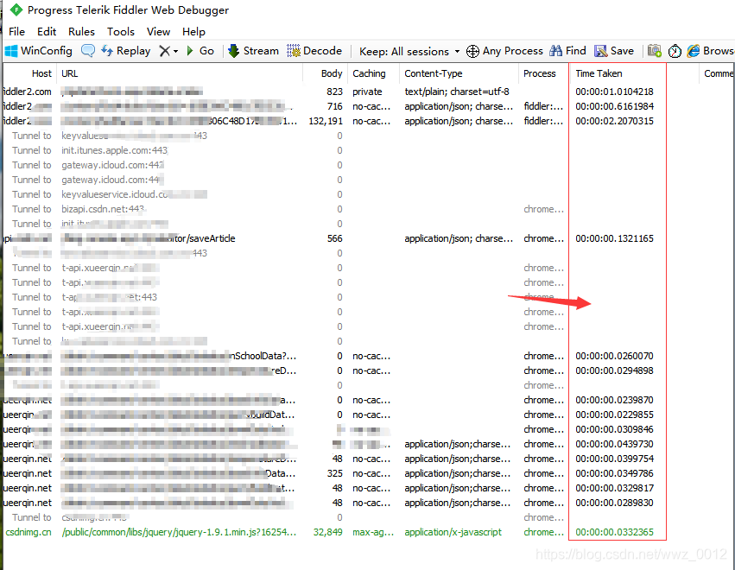Click the Find binoculars button

(x=567, y=51)
